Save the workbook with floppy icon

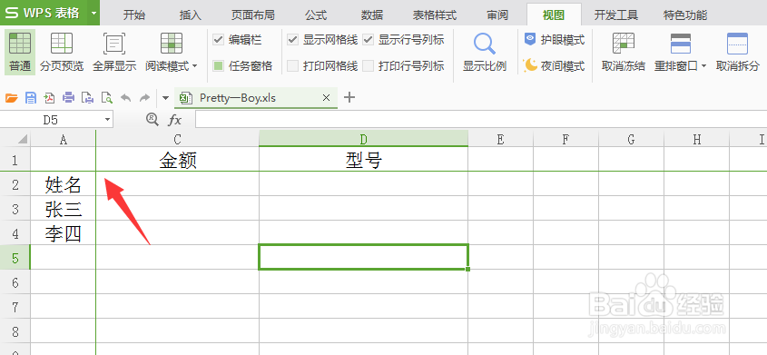pos(31,98)
